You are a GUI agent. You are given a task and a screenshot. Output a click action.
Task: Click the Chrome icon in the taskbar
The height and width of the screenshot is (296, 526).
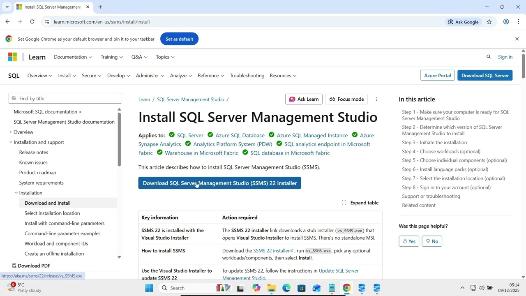[347, 288]
